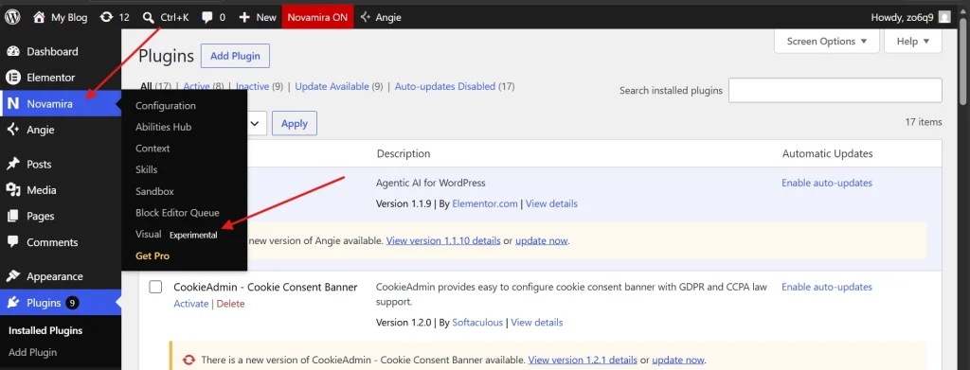The image size is (970, 370).
Task: Click the comments bubble icon in admin bar
Action: (x=207, y=17)
